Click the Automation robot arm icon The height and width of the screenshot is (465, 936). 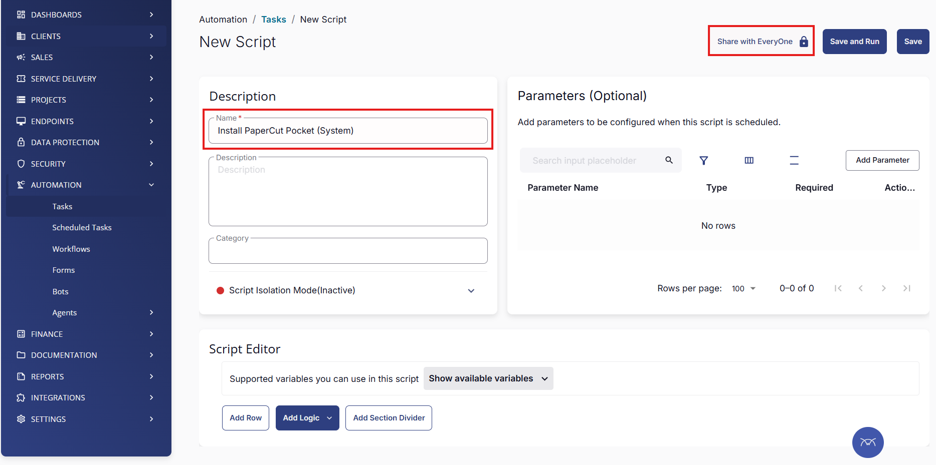pos(21,185)
